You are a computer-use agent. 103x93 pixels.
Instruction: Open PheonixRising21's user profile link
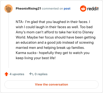click(x=28, y=9)
